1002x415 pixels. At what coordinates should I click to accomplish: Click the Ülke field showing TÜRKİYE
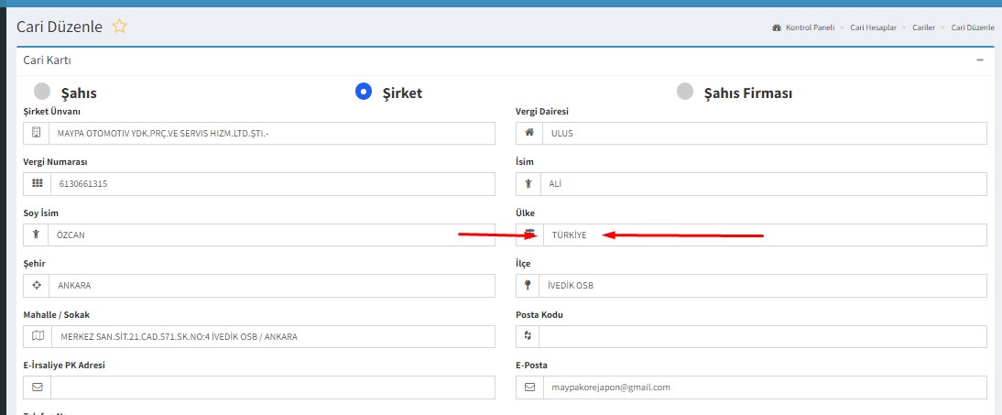763,235
